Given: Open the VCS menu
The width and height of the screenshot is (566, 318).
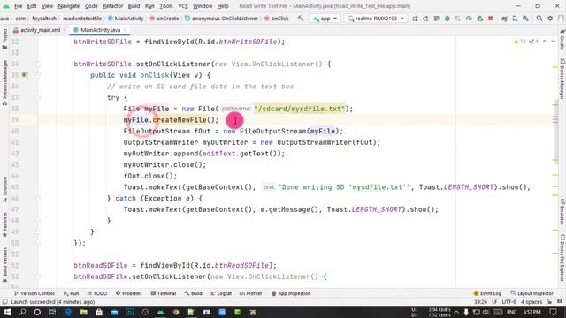Looking at the screenshot, I should 183,6.
